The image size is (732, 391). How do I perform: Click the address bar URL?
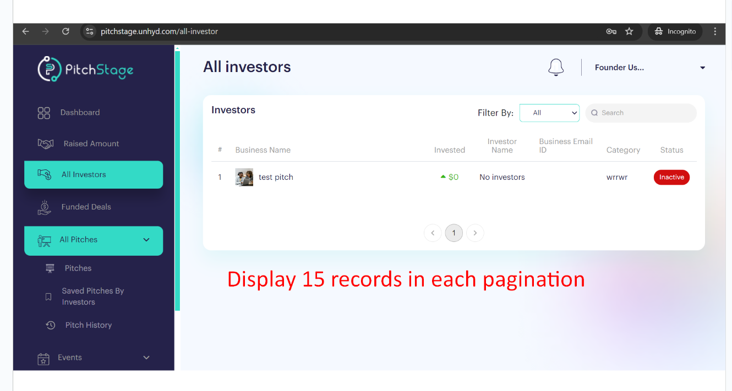tap(159, 31)
